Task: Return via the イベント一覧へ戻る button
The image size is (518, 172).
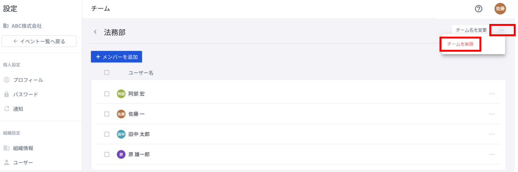Action: pyautogui.click(x=39, y=41)
